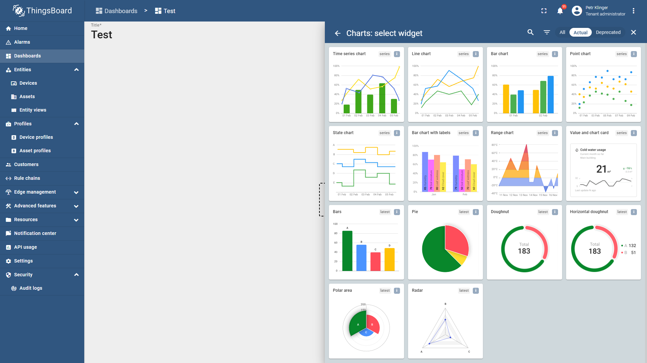
Task: Click the search icon in widget panel
Action: pyautogui.click(x=530, y=32)
